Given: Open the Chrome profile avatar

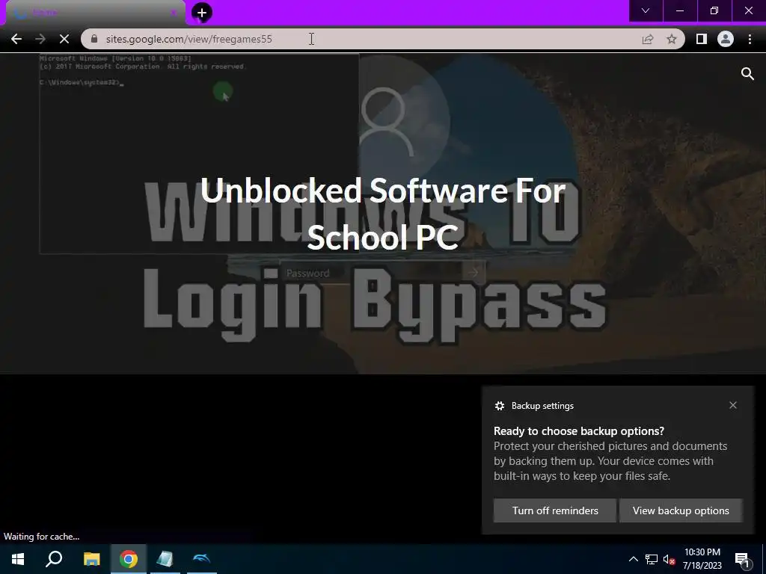Looking at the screenshot, I should click(x=726, y=39).
